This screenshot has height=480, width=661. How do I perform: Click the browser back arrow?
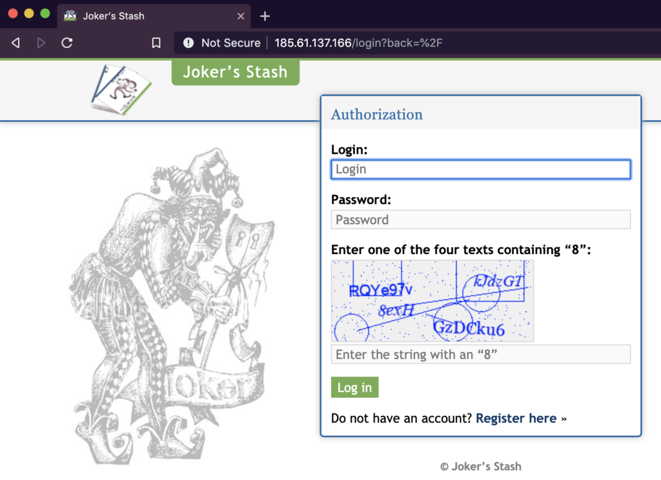pyautogui.click(x=16, y=43)
